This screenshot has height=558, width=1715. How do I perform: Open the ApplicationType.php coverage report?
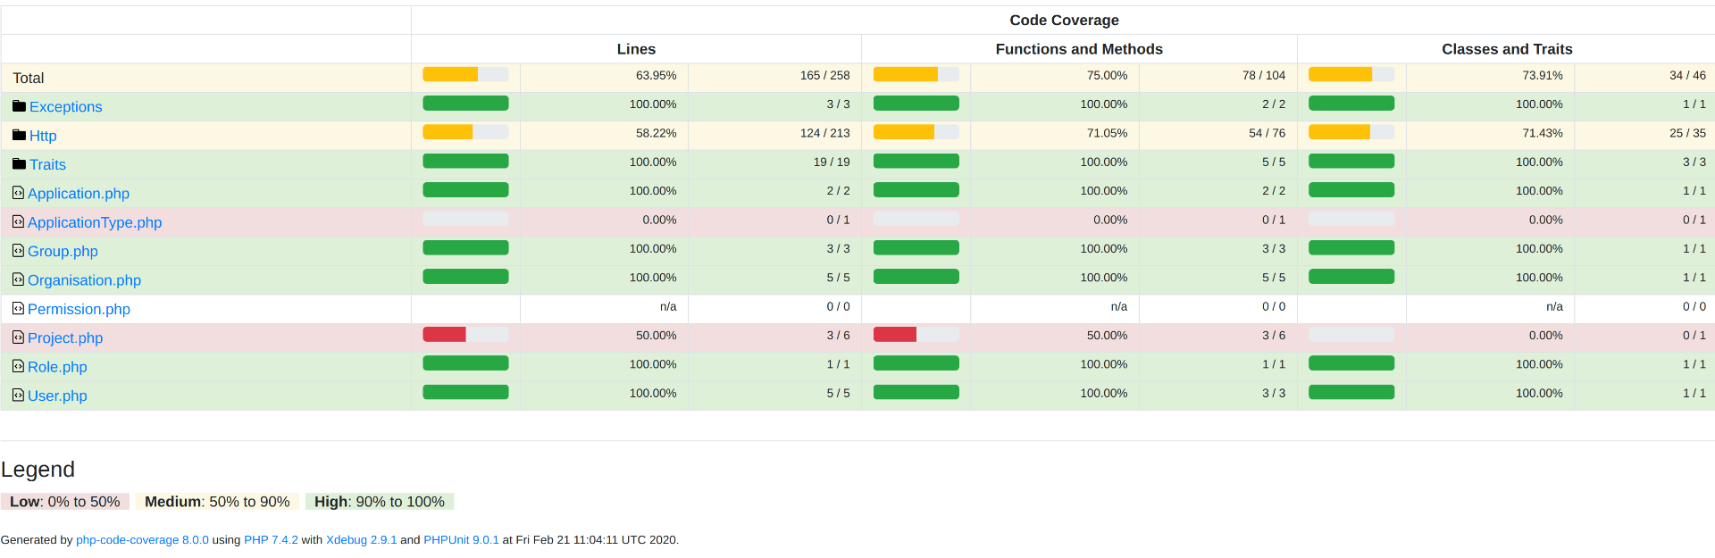pos(95,222)
